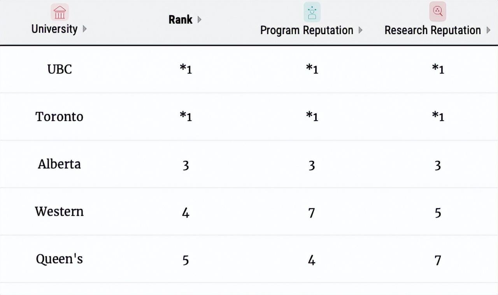This screenshot has height=295, width=498.
Task: Click the University column header text
Action: [x=54, y=29]
